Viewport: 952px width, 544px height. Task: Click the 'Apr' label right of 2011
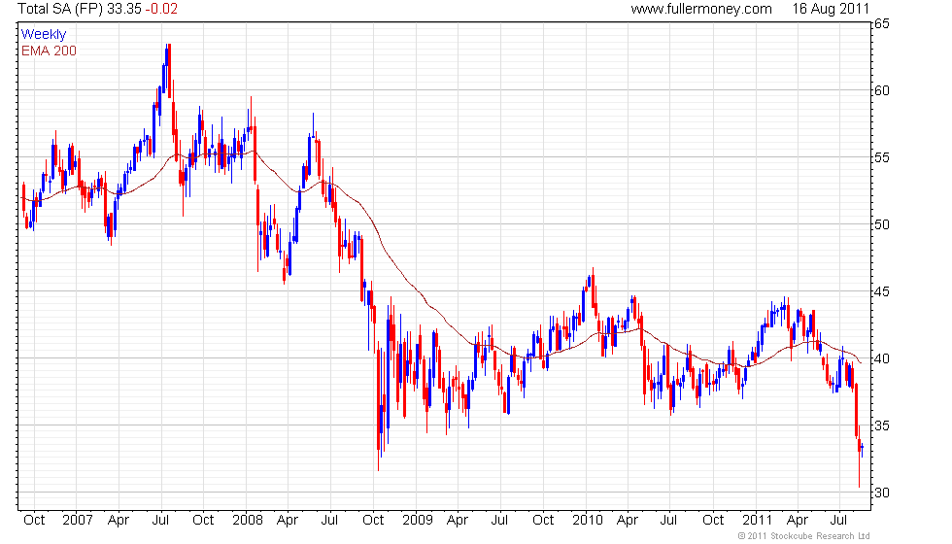(x=798, y=521)
